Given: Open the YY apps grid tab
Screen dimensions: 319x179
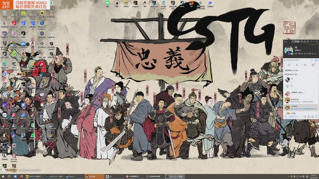Looking at the screenshot, I should pos(313,65).
